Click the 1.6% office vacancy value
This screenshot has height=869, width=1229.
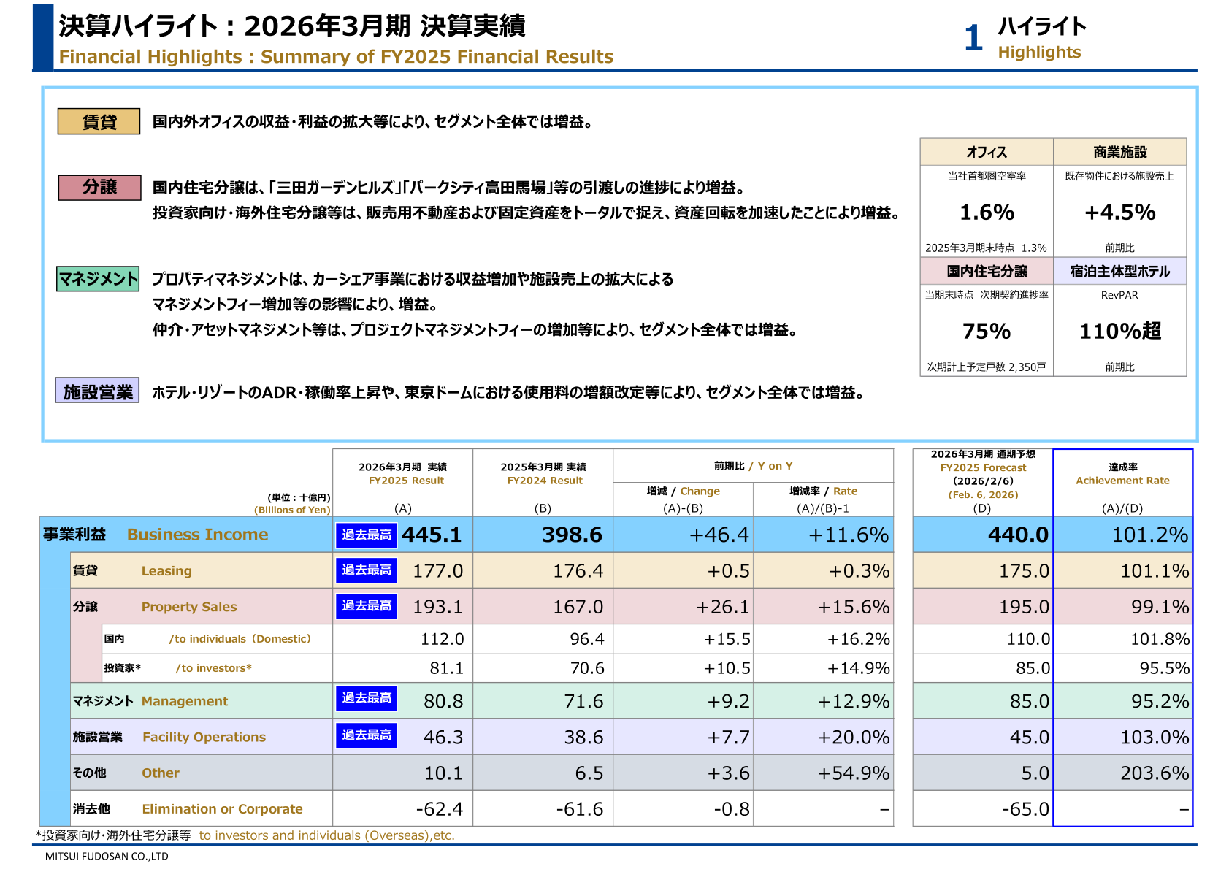(987, 212)
